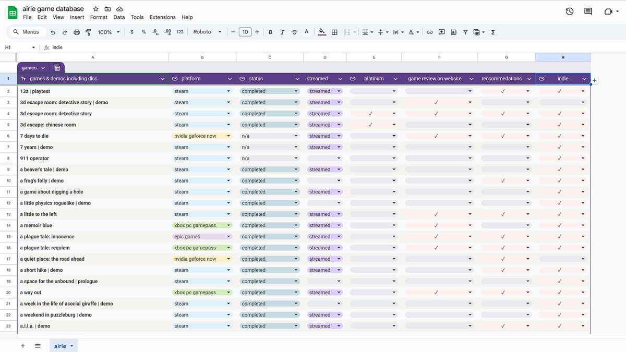Open the Extensions menu

(163, 17)
